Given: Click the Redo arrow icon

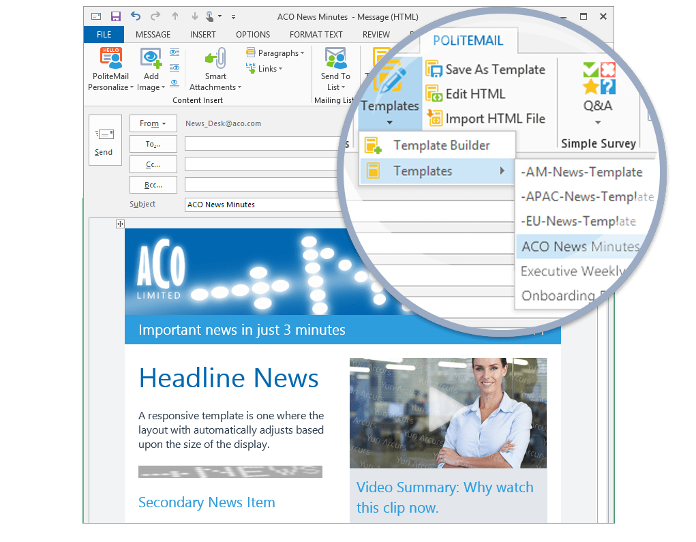Looking at the screenshot, I should pos(155,16).
